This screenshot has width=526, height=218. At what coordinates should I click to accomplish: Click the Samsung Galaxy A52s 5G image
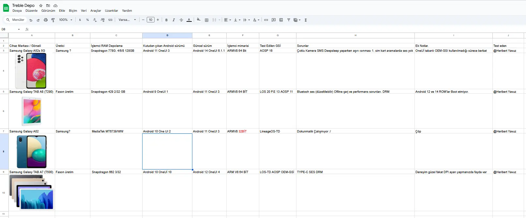pyautogui.click(x=31, y=70)
